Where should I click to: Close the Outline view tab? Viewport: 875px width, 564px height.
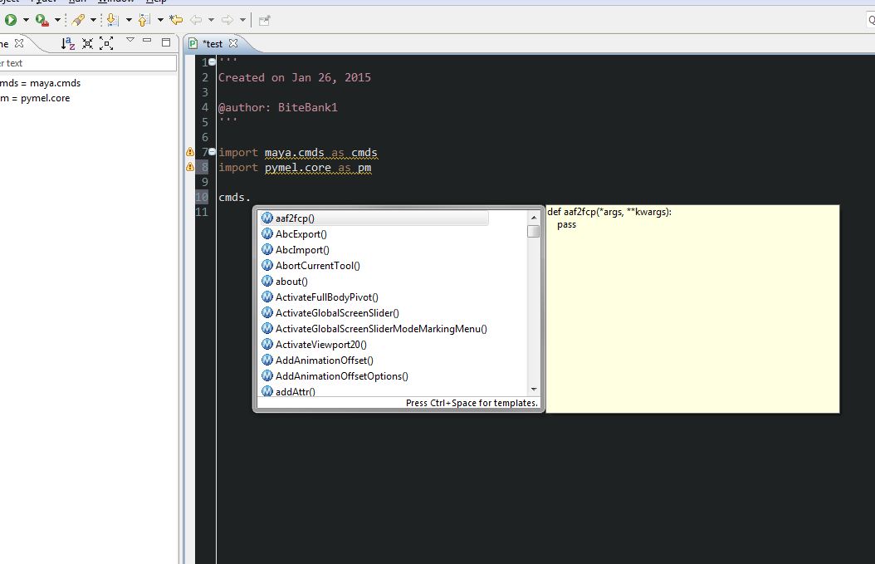click(x=19, y=43)
